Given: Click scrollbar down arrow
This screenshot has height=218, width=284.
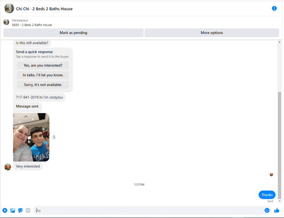Looking at the screenshot, I should [x=279, y=201].
